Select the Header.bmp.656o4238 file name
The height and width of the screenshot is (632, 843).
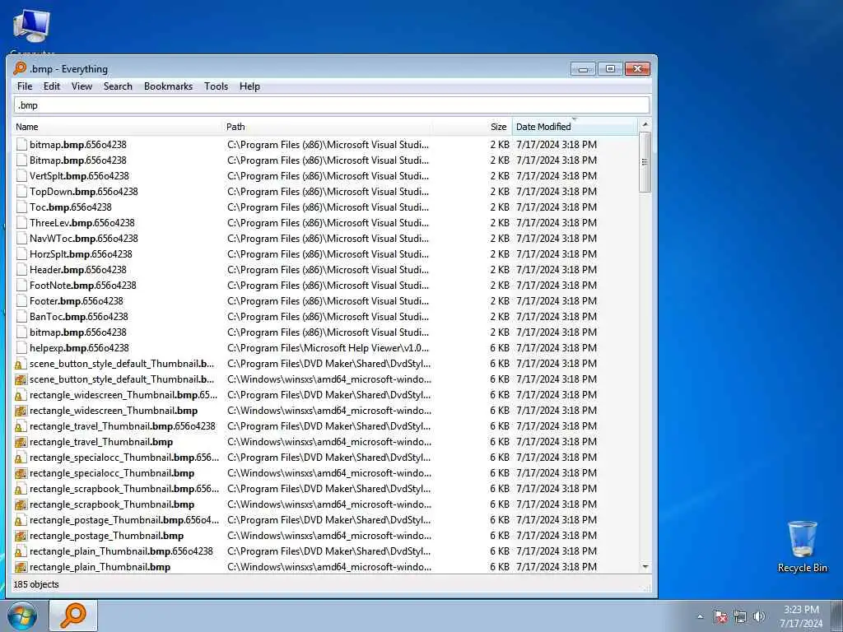point(78,269)
